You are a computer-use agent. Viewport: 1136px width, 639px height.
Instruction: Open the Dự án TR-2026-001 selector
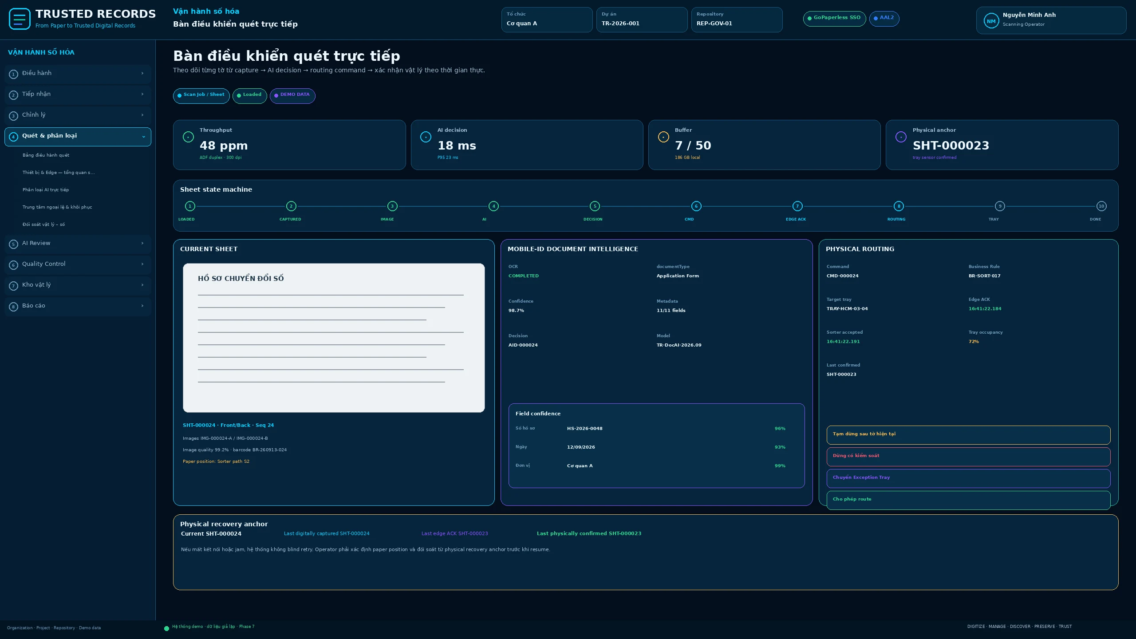(642, 20)
